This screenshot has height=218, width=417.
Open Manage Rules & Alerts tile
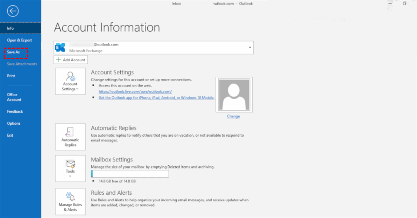point(70,202)
